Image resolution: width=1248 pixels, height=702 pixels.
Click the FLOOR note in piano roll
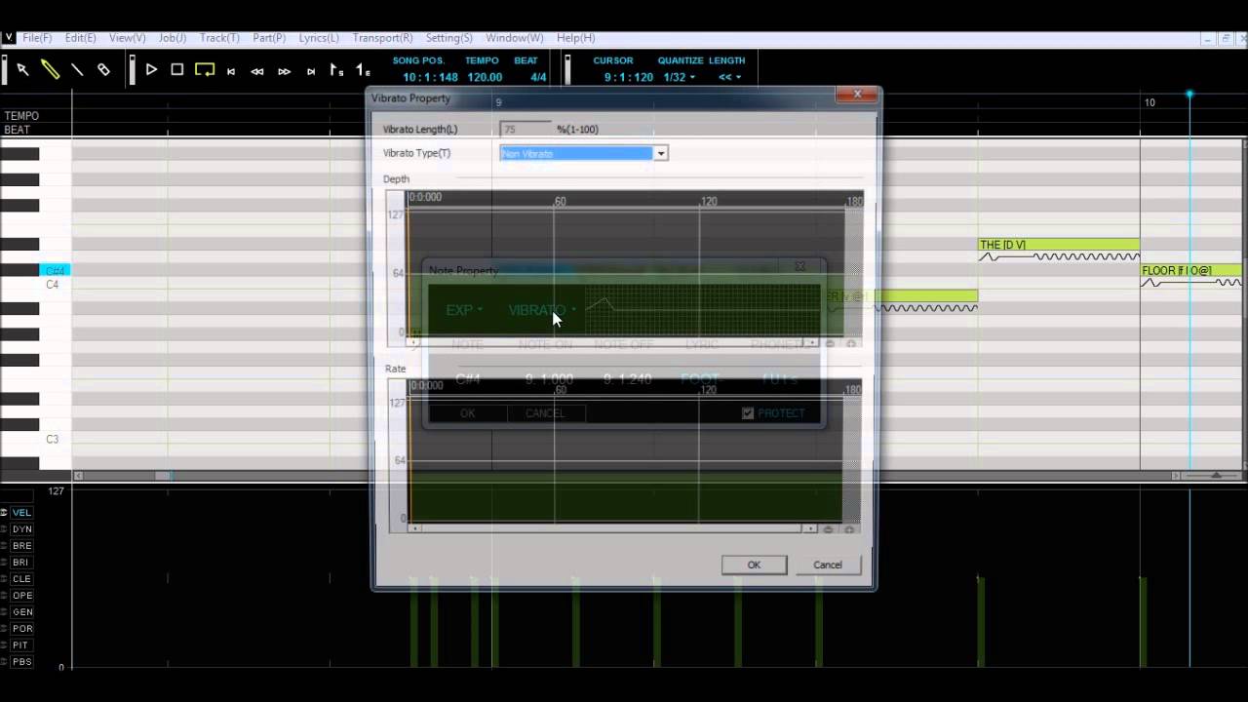[1191, 270]
